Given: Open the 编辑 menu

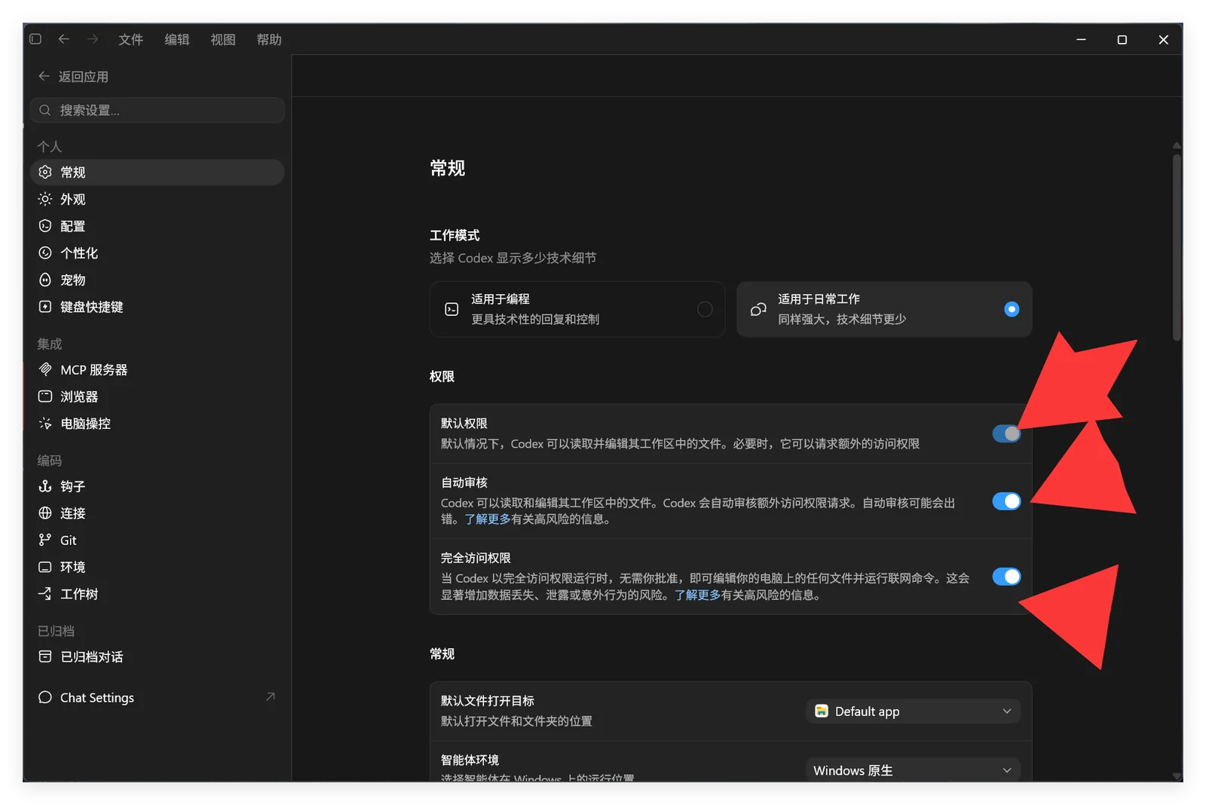Looking at the screenshot, I should tap(177, 39).
